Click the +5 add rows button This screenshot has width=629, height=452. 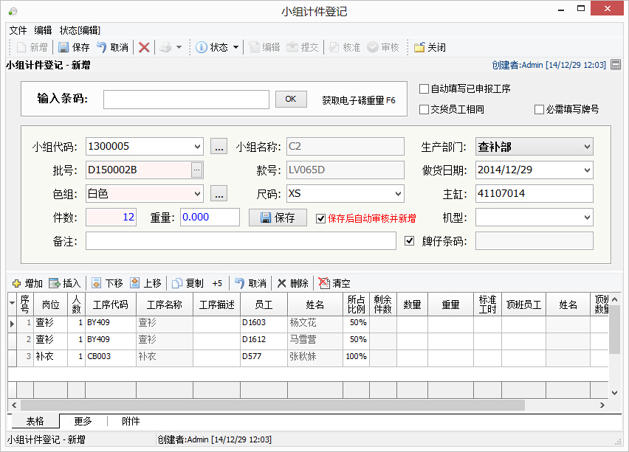[x=217, y=283]
